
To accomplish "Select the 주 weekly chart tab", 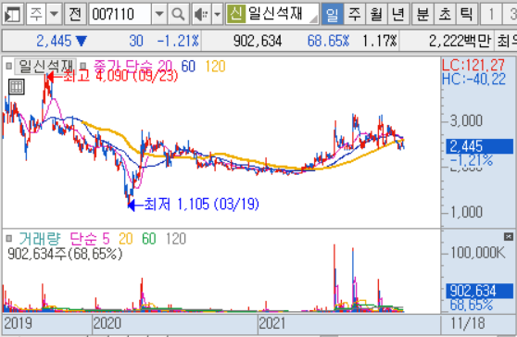I will pos(355,14).
